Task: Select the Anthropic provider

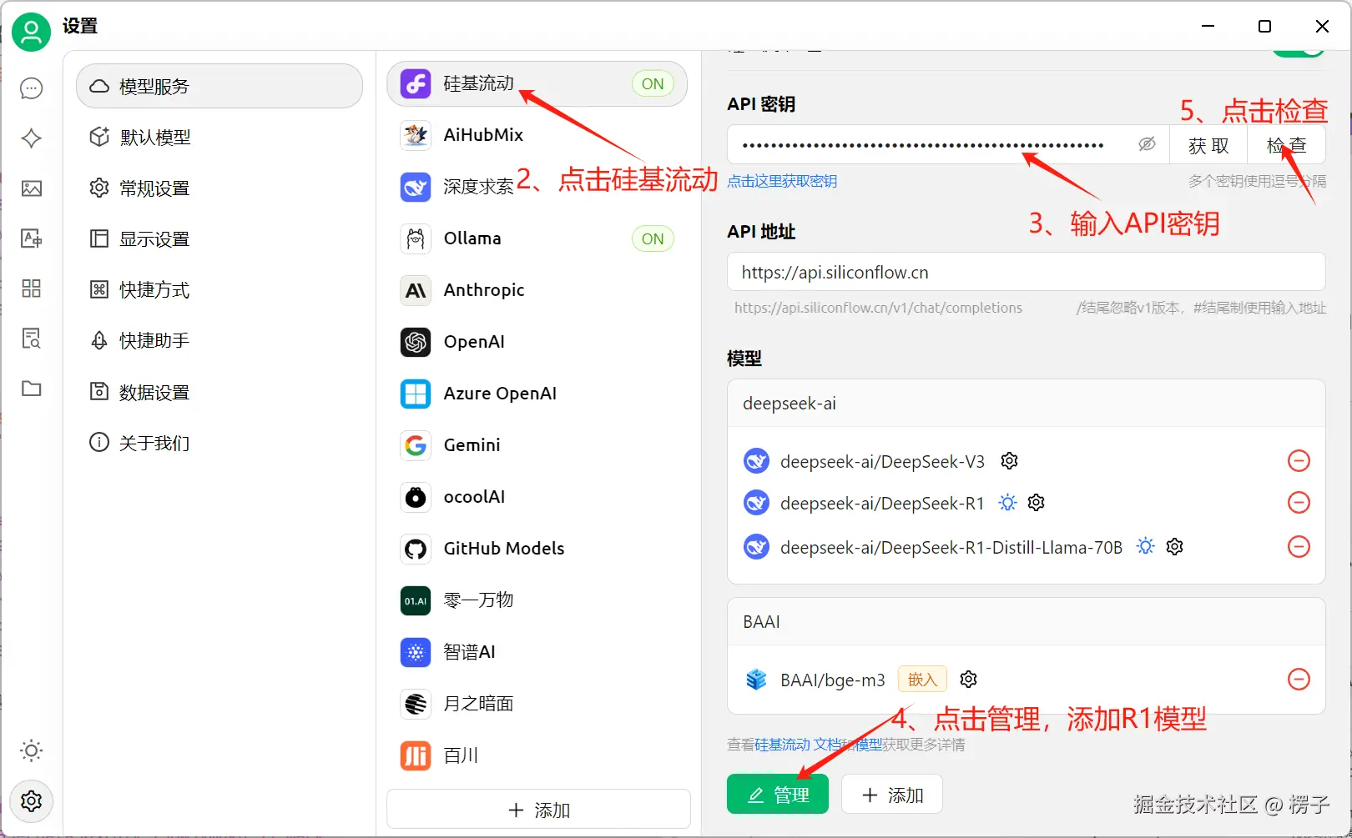Action: point(537,290)
